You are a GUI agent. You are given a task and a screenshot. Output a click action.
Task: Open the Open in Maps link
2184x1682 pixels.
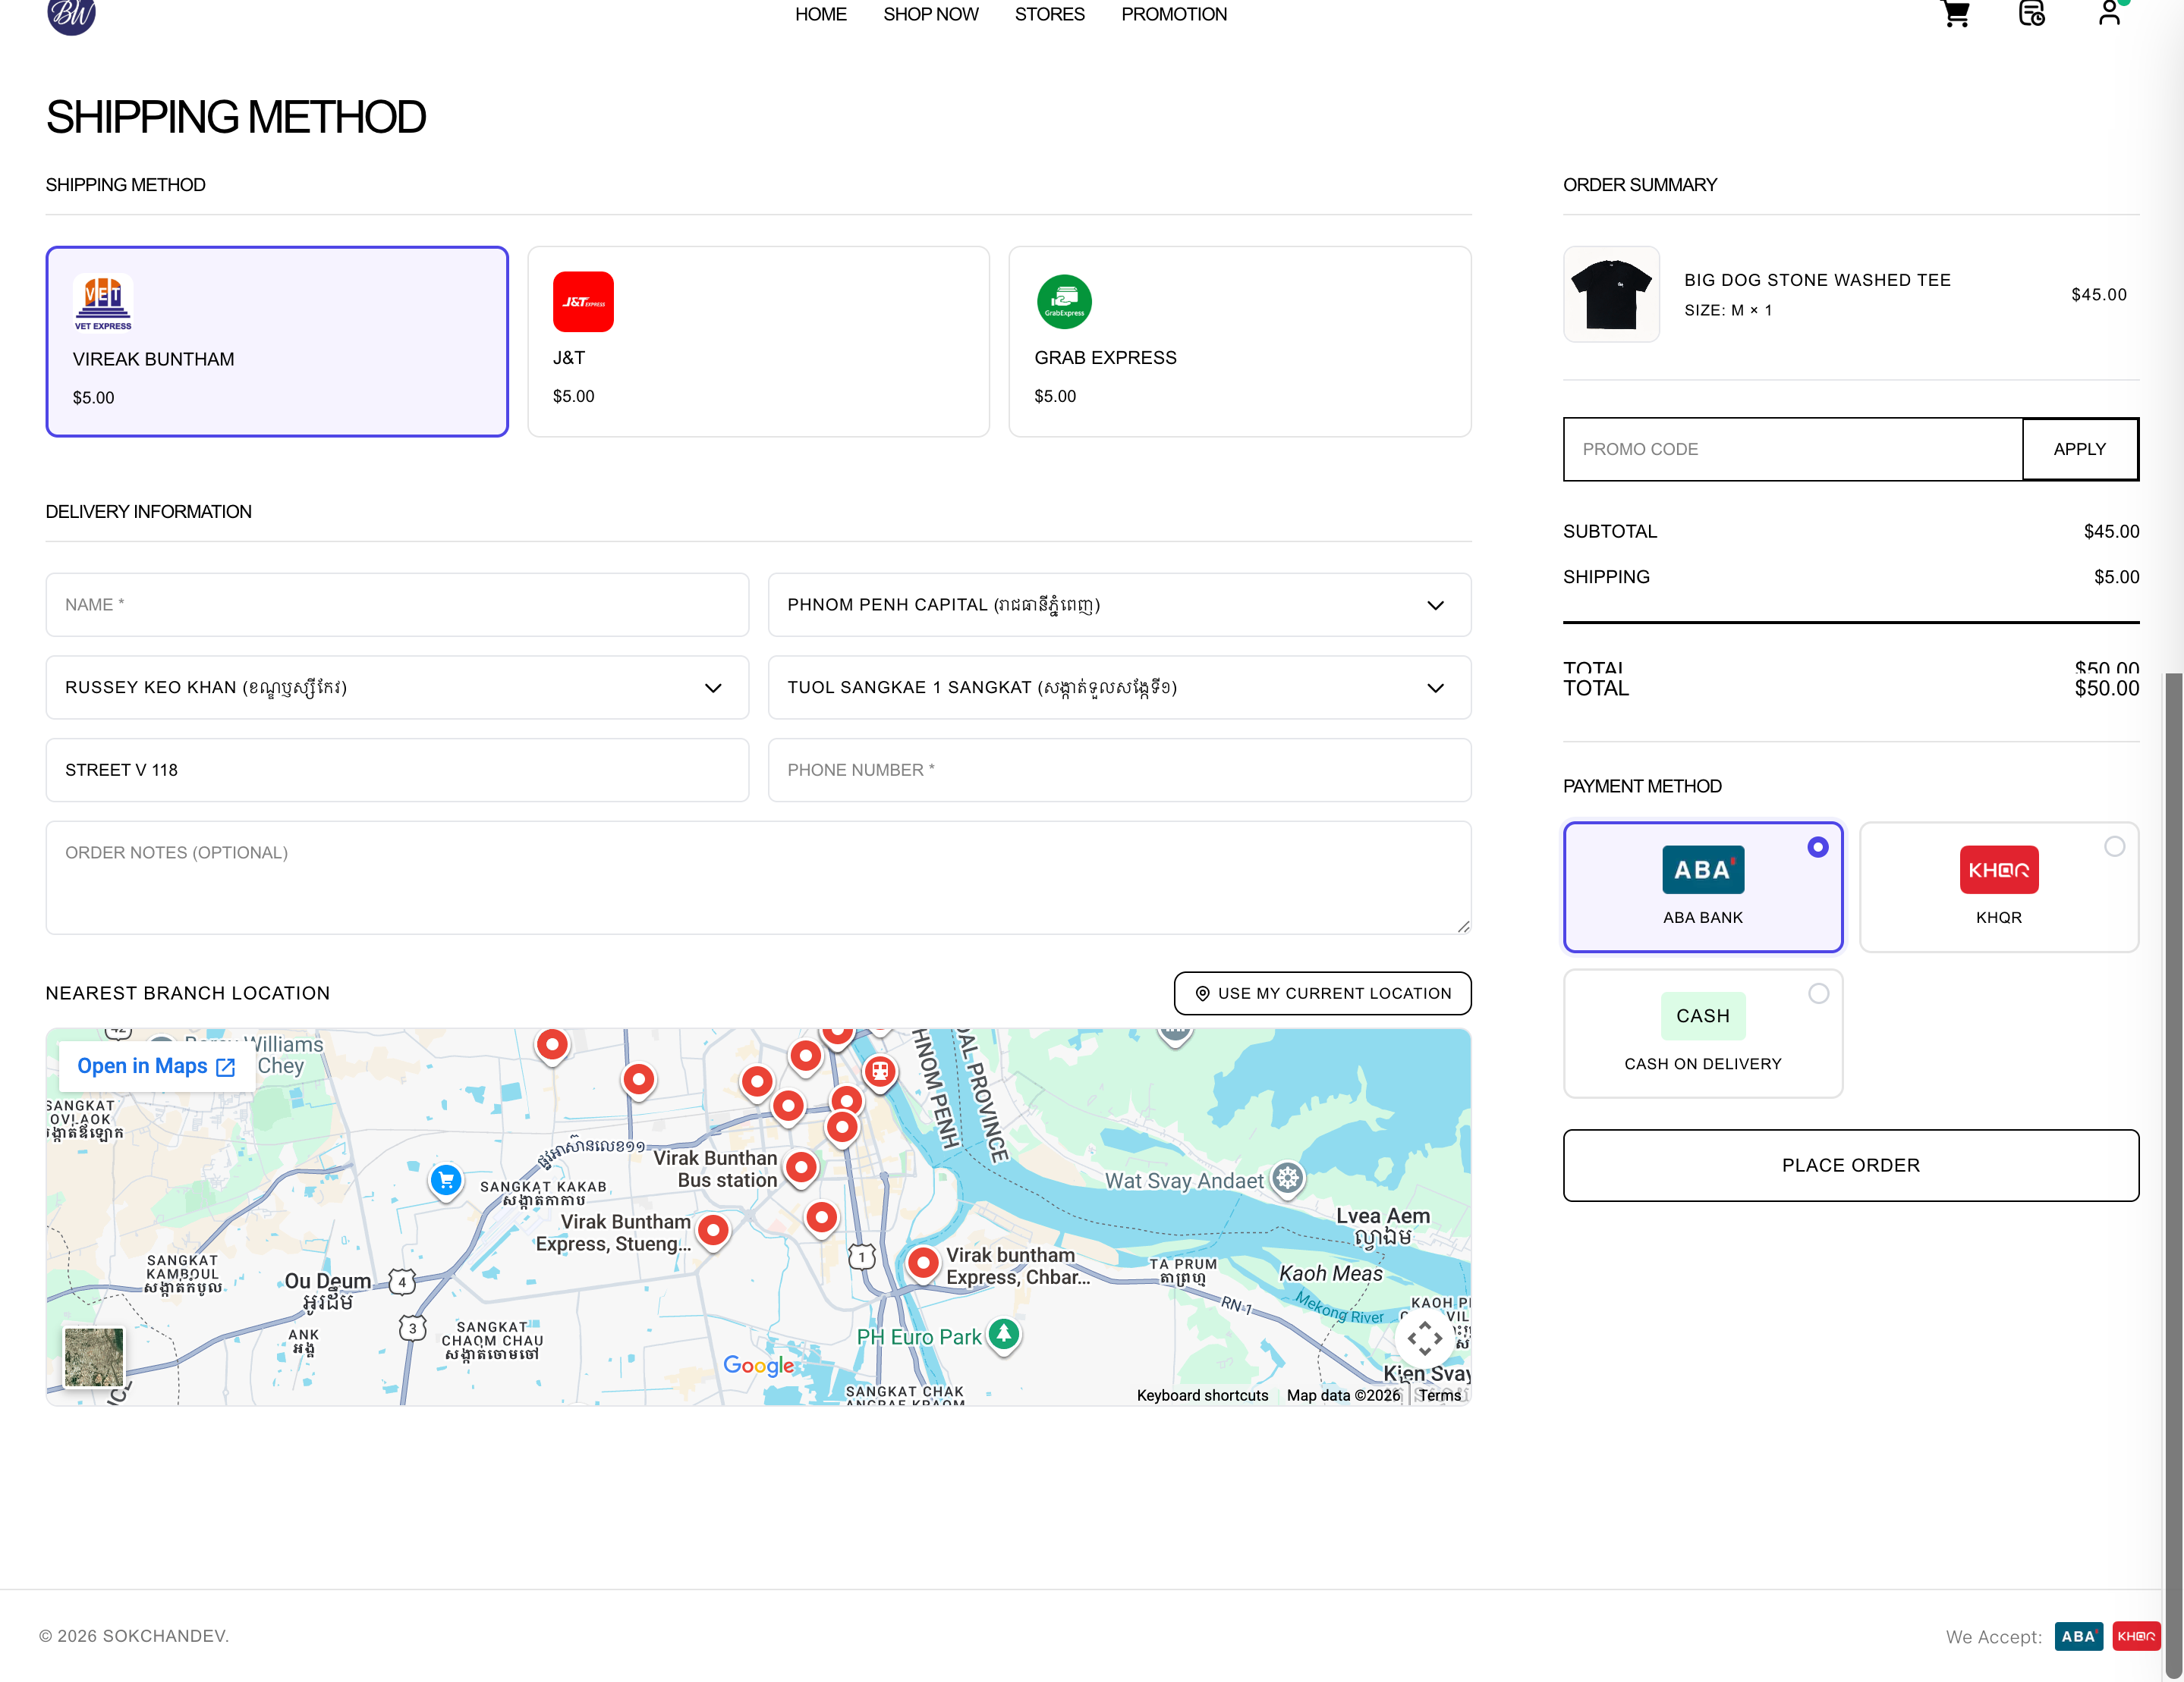156,1066
